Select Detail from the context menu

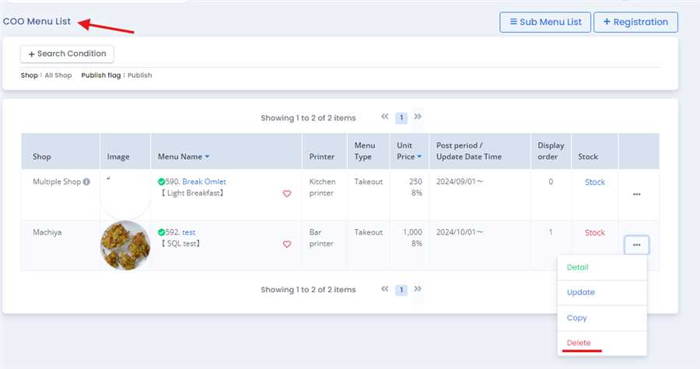pos(578,267)
